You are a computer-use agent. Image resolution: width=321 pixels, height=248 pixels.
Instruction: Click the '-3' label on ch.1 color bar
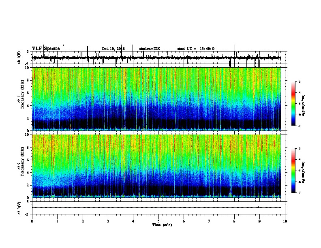point(299,82)
